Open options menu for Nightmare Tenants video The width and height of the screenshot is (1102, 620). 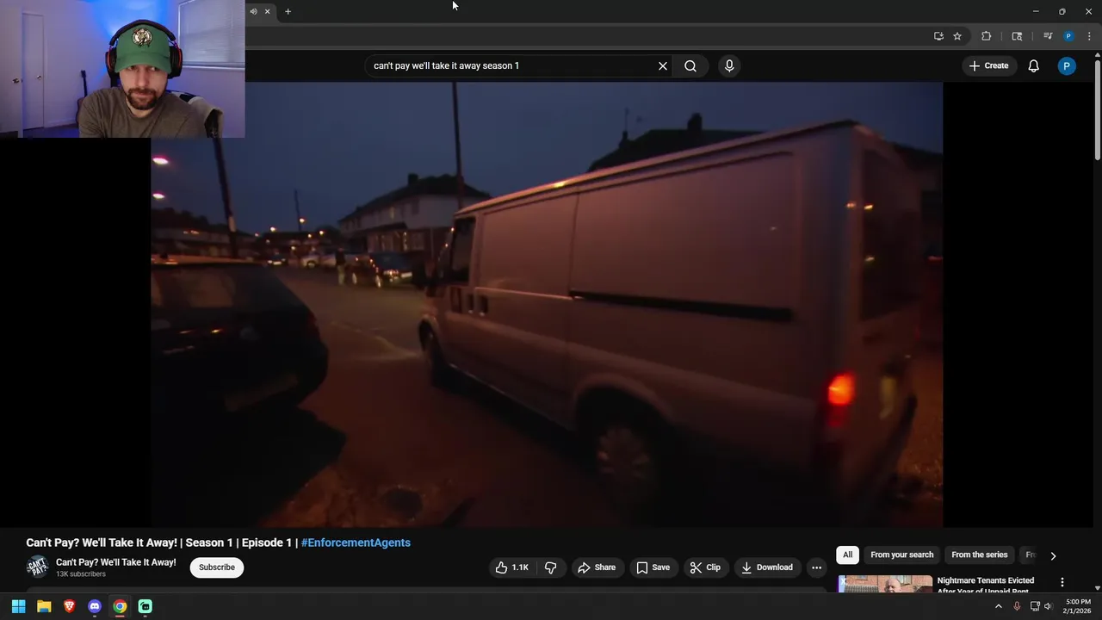coord(1062,583)
